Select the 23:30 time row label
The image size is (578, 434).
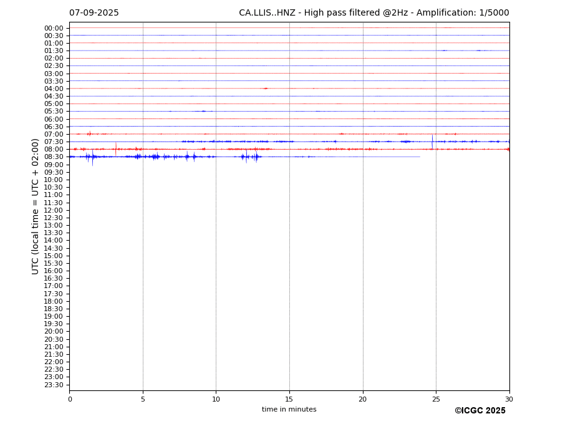tap(54, 385)
